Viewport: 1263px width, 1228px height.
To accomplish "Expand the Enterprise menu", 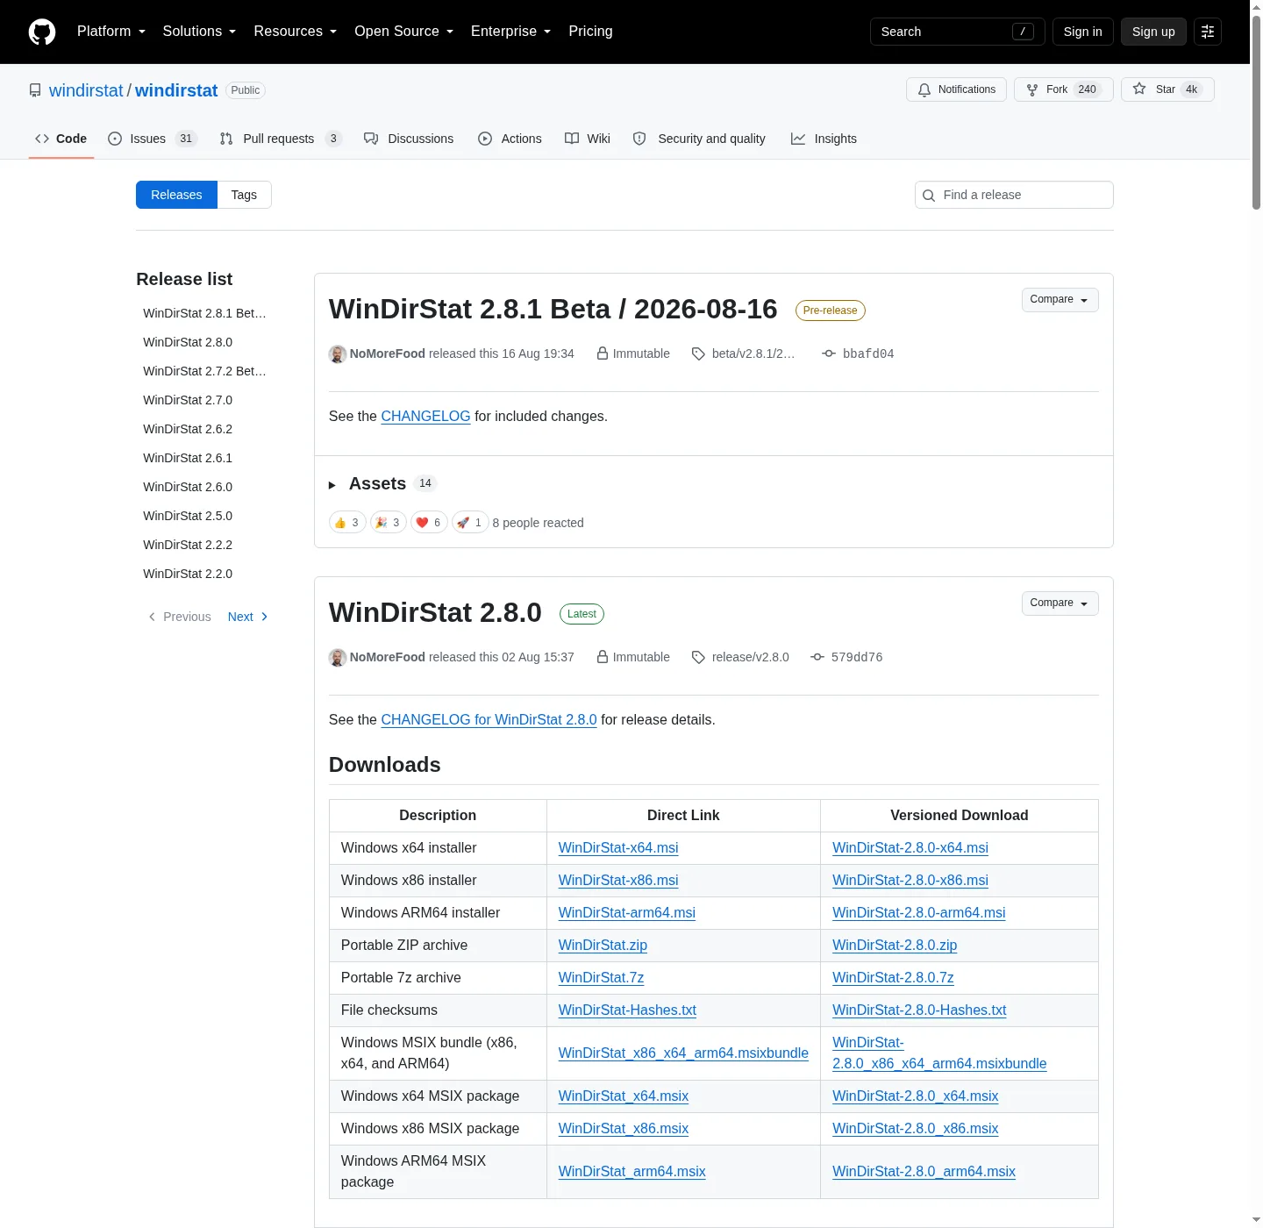I will (x=510, y=32).
